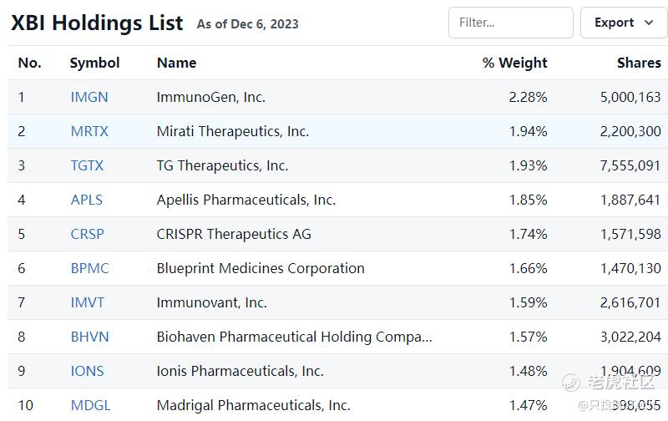Open the Export dropdown
This screenshot has width=668, height=421.
pos(624,23)
